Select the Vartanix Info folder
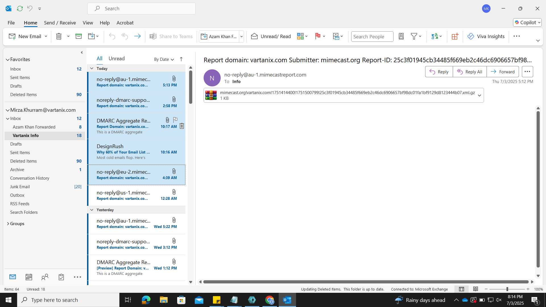Screen dimensions: 546x307 tap(45, 136)
